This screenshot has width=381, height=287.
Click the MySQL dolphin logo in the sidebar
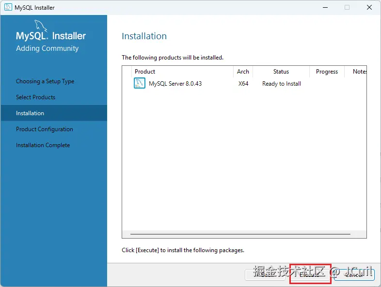(x=41, y=26)
